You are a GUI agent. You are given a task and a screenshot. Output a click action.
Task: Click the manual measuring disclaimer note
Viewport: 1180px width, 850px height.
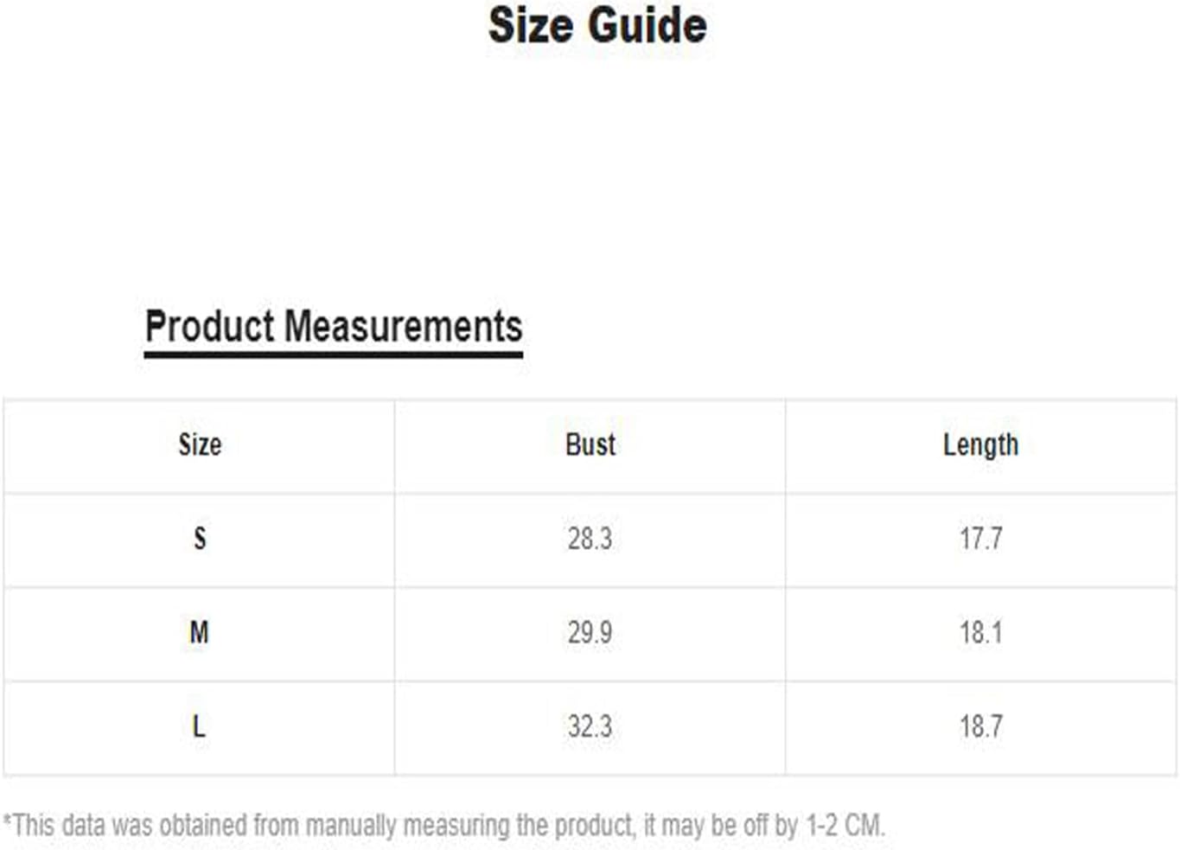[444, 825]
